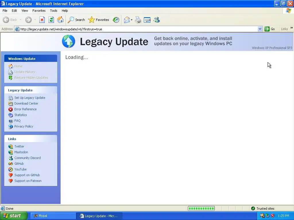The width and height of the screenshot is (294, 220).
Task: Open the address bar URL dropdown
Action: point(260,29)
